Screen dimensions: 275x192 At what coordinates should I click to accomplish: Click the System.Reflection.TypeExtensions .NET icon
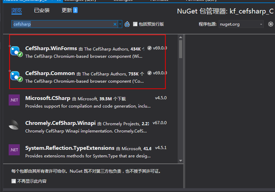(14, 150)
